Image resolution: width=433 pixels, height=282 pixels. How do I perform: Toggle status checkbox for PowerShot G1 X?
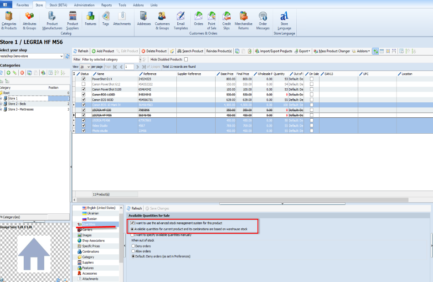point(83,79)
